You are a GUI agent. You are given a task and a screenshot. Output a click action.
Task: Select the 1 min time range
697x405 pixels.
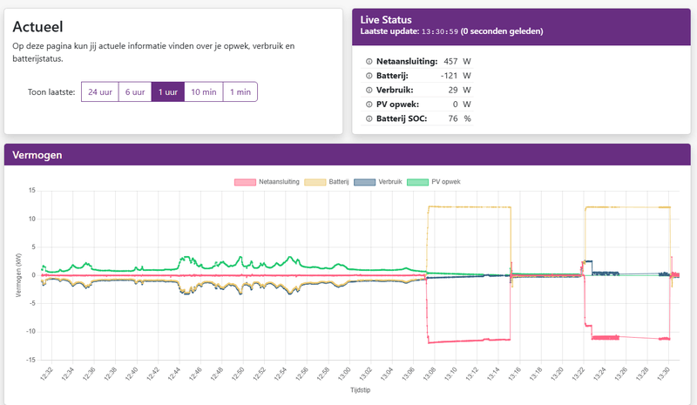(x=240, y=92)
